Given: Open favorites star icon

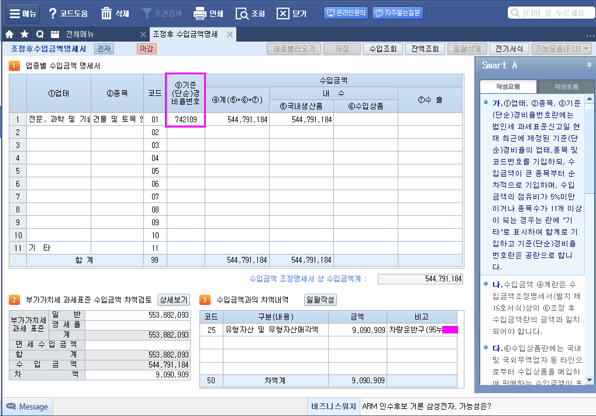Looking at the screenshot, I should 25,35.
